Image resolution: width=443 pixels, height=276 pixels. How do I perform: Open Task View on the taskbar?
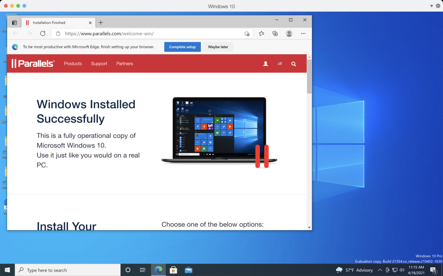coord(142,270)
